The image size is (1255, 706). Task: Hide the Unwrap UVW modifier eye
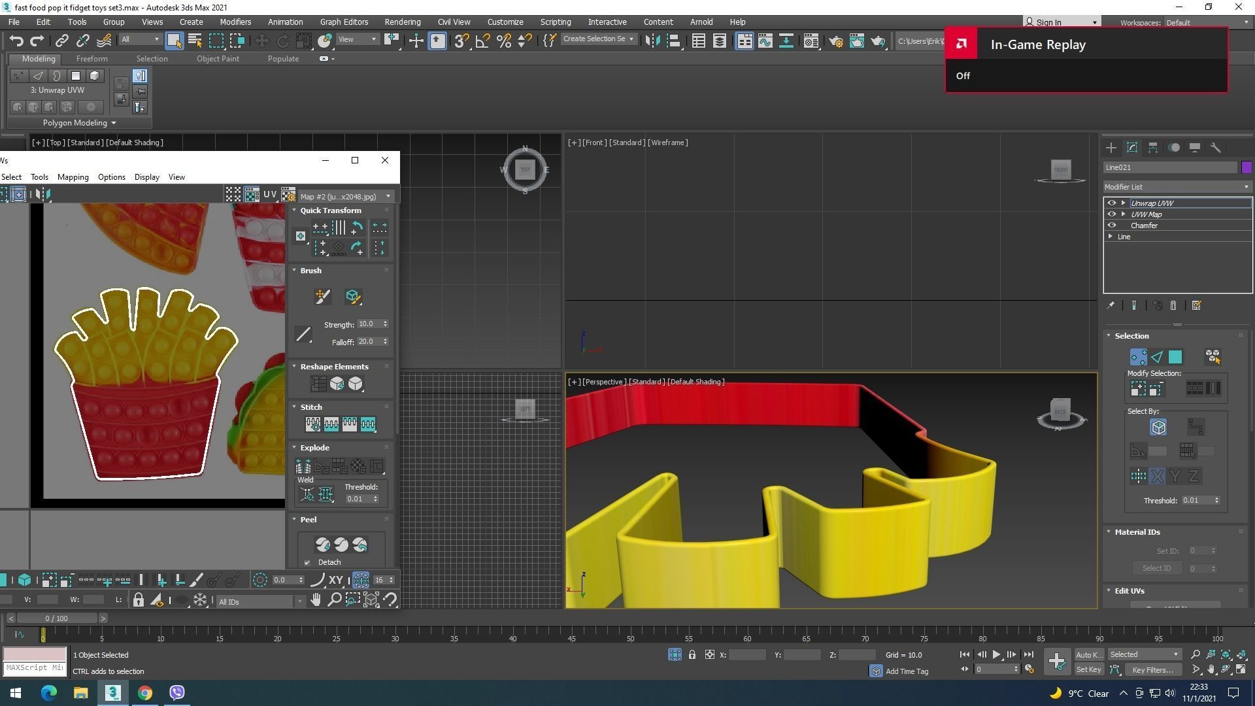[1111, 203]
